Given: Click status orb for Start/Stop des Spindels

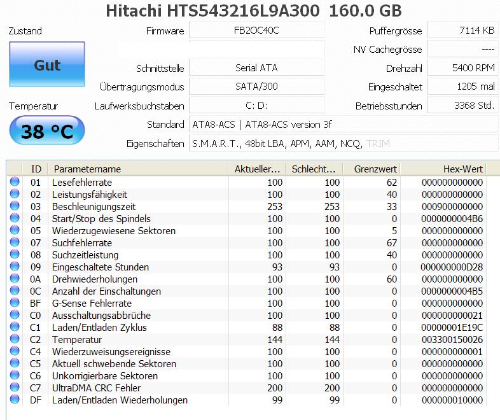Looking at the screenshot, I should coord(15,218).
